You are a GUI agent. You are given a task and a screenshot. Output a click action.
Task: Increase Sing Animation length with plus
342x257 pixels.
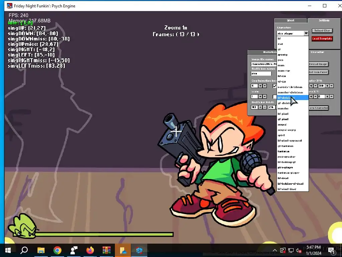(260, 86)
